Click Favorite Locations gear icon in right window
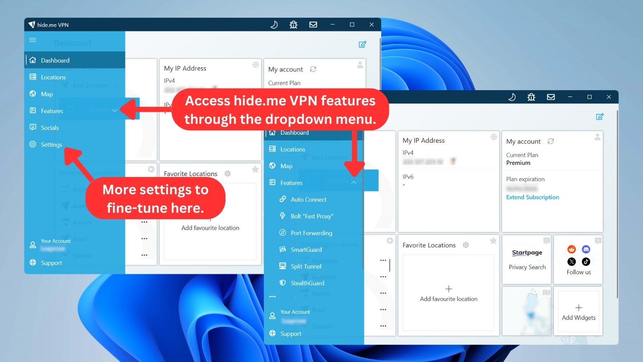This screenshot has width=643, height=362. 466,245
